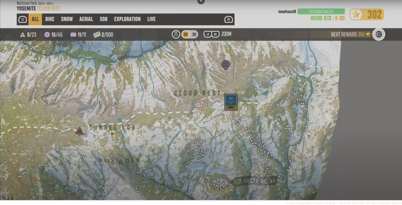Open the BIKE filter tab
This screenshot has width=402, height=205.
click(50, 19)
